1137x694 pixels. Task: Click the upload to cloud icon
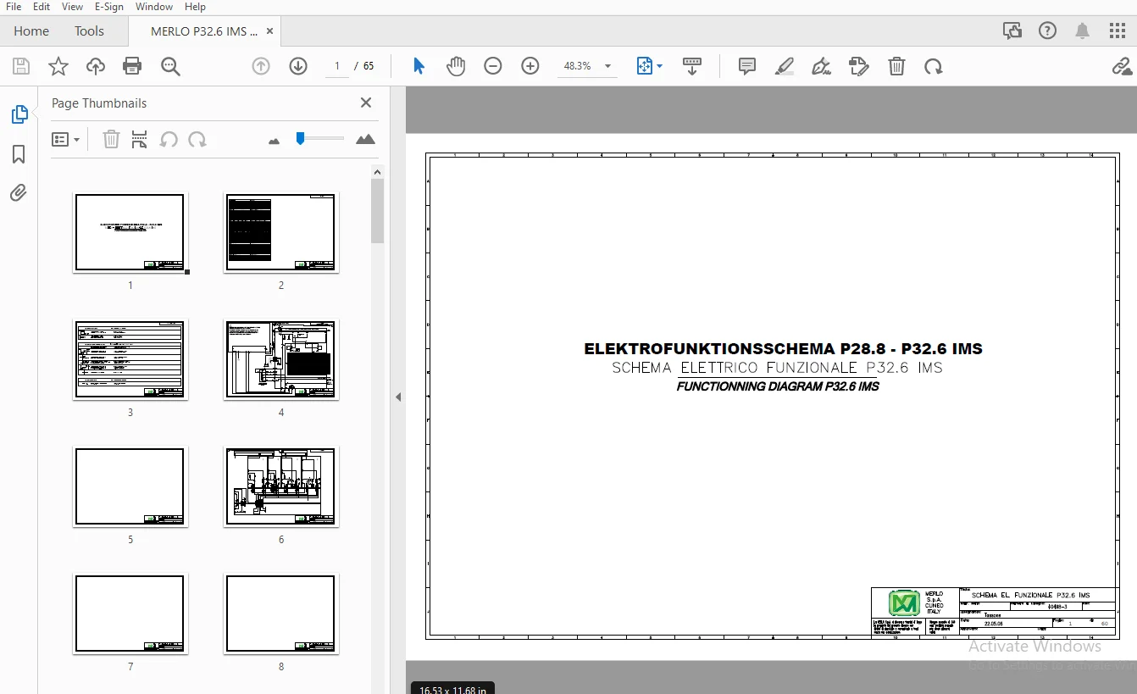[x=96, y=66]
